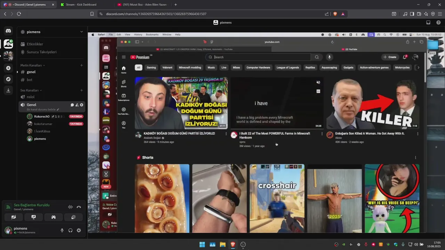The height and width of the screenshot is (250, 445).
Task: Start an activity with the gamepad button
Action: 54,217
